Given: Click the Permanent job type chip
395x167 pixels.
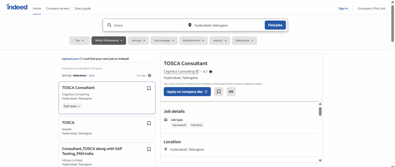Looking at the screenshot, I should [179, 125].
